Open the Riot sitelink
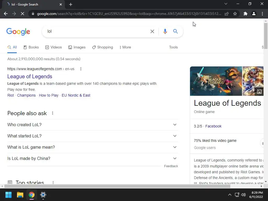Screen dimensions: 268x201 [10, 95]
